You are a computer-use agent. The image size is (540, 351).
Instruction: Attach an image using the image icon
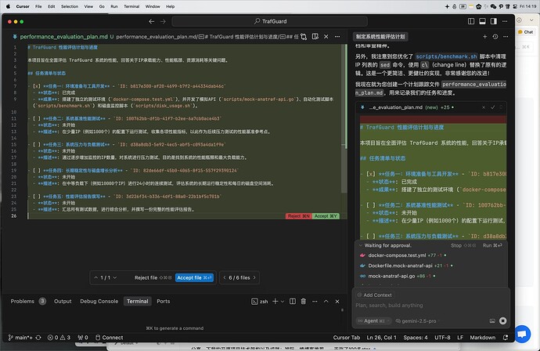(492, 321)
